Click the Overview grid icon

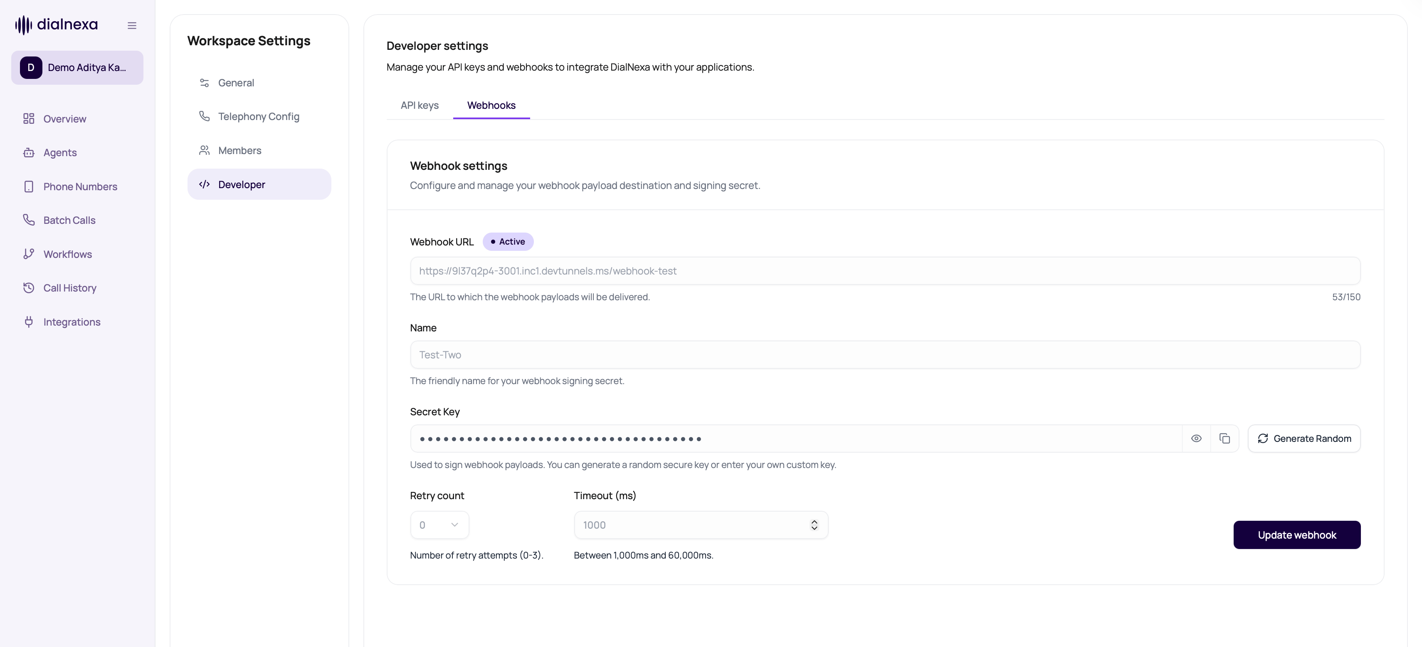pos(29,118)
